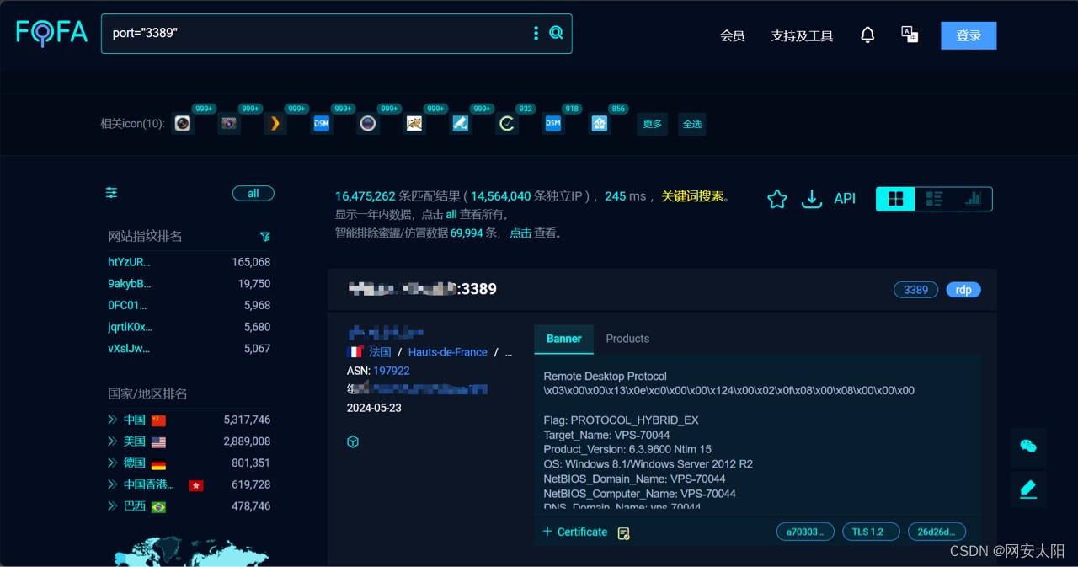Open the filter sliders icon in sidebar
Screen dimensions: 1078x567
[x=111, y=193]
